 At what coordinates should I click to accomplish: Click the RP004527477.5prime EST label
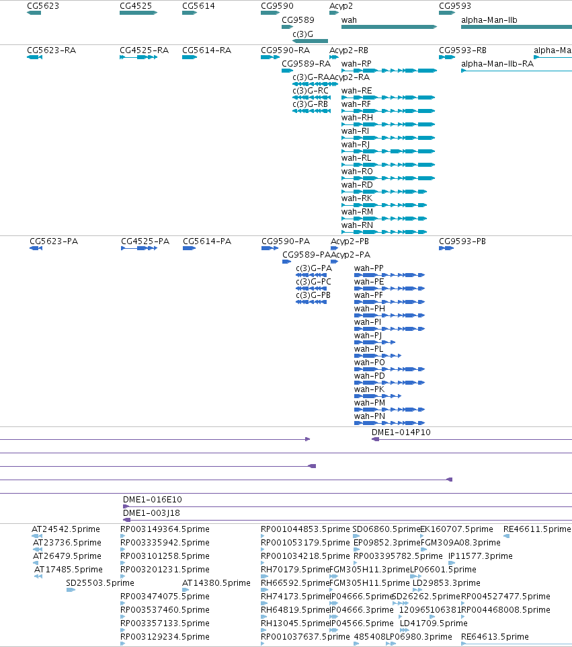coord(505,597)
